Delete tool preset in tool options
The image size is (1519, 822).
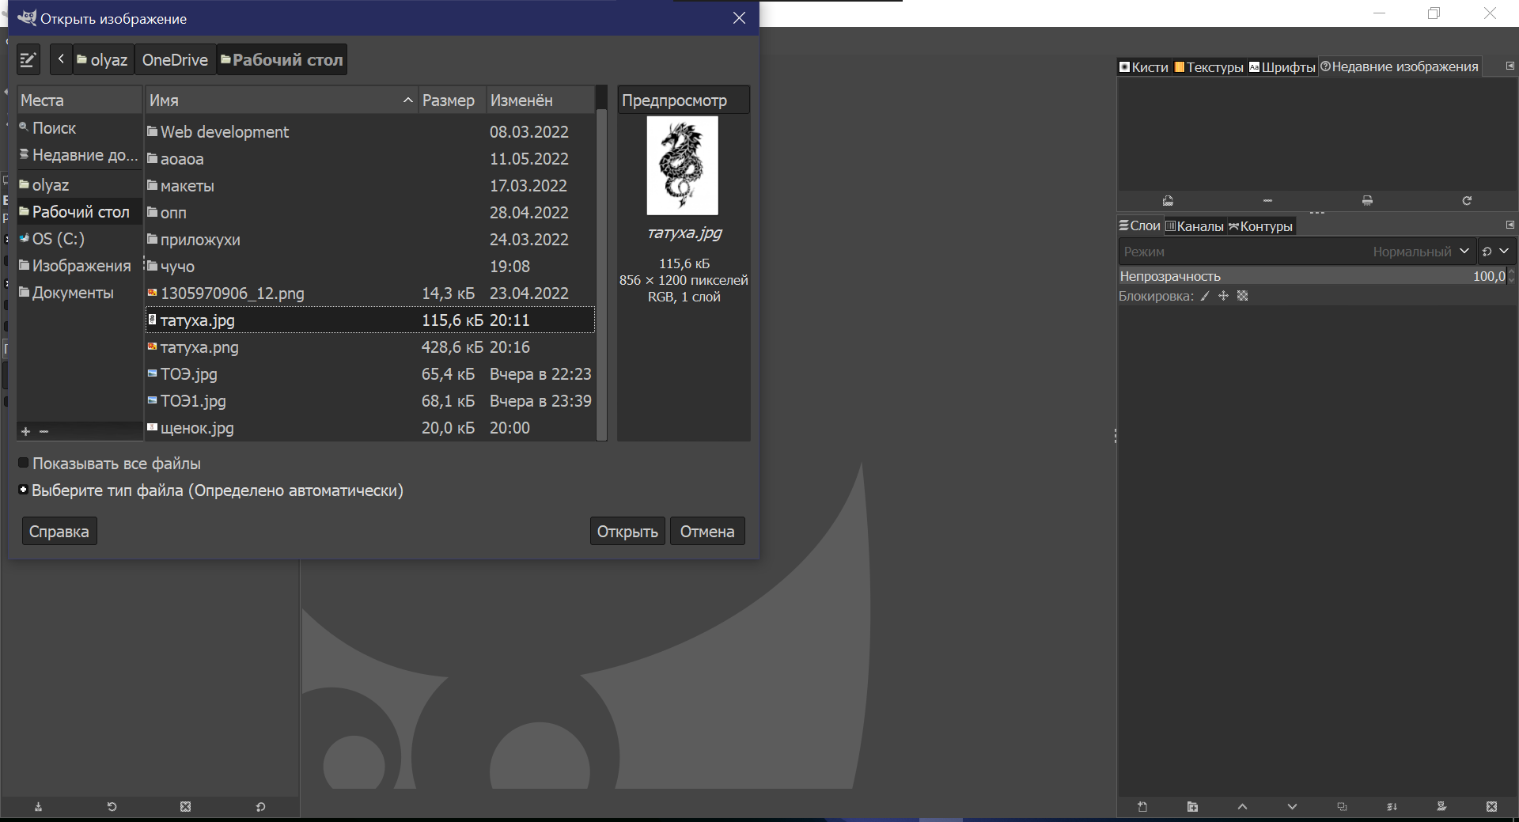[185, 807]
